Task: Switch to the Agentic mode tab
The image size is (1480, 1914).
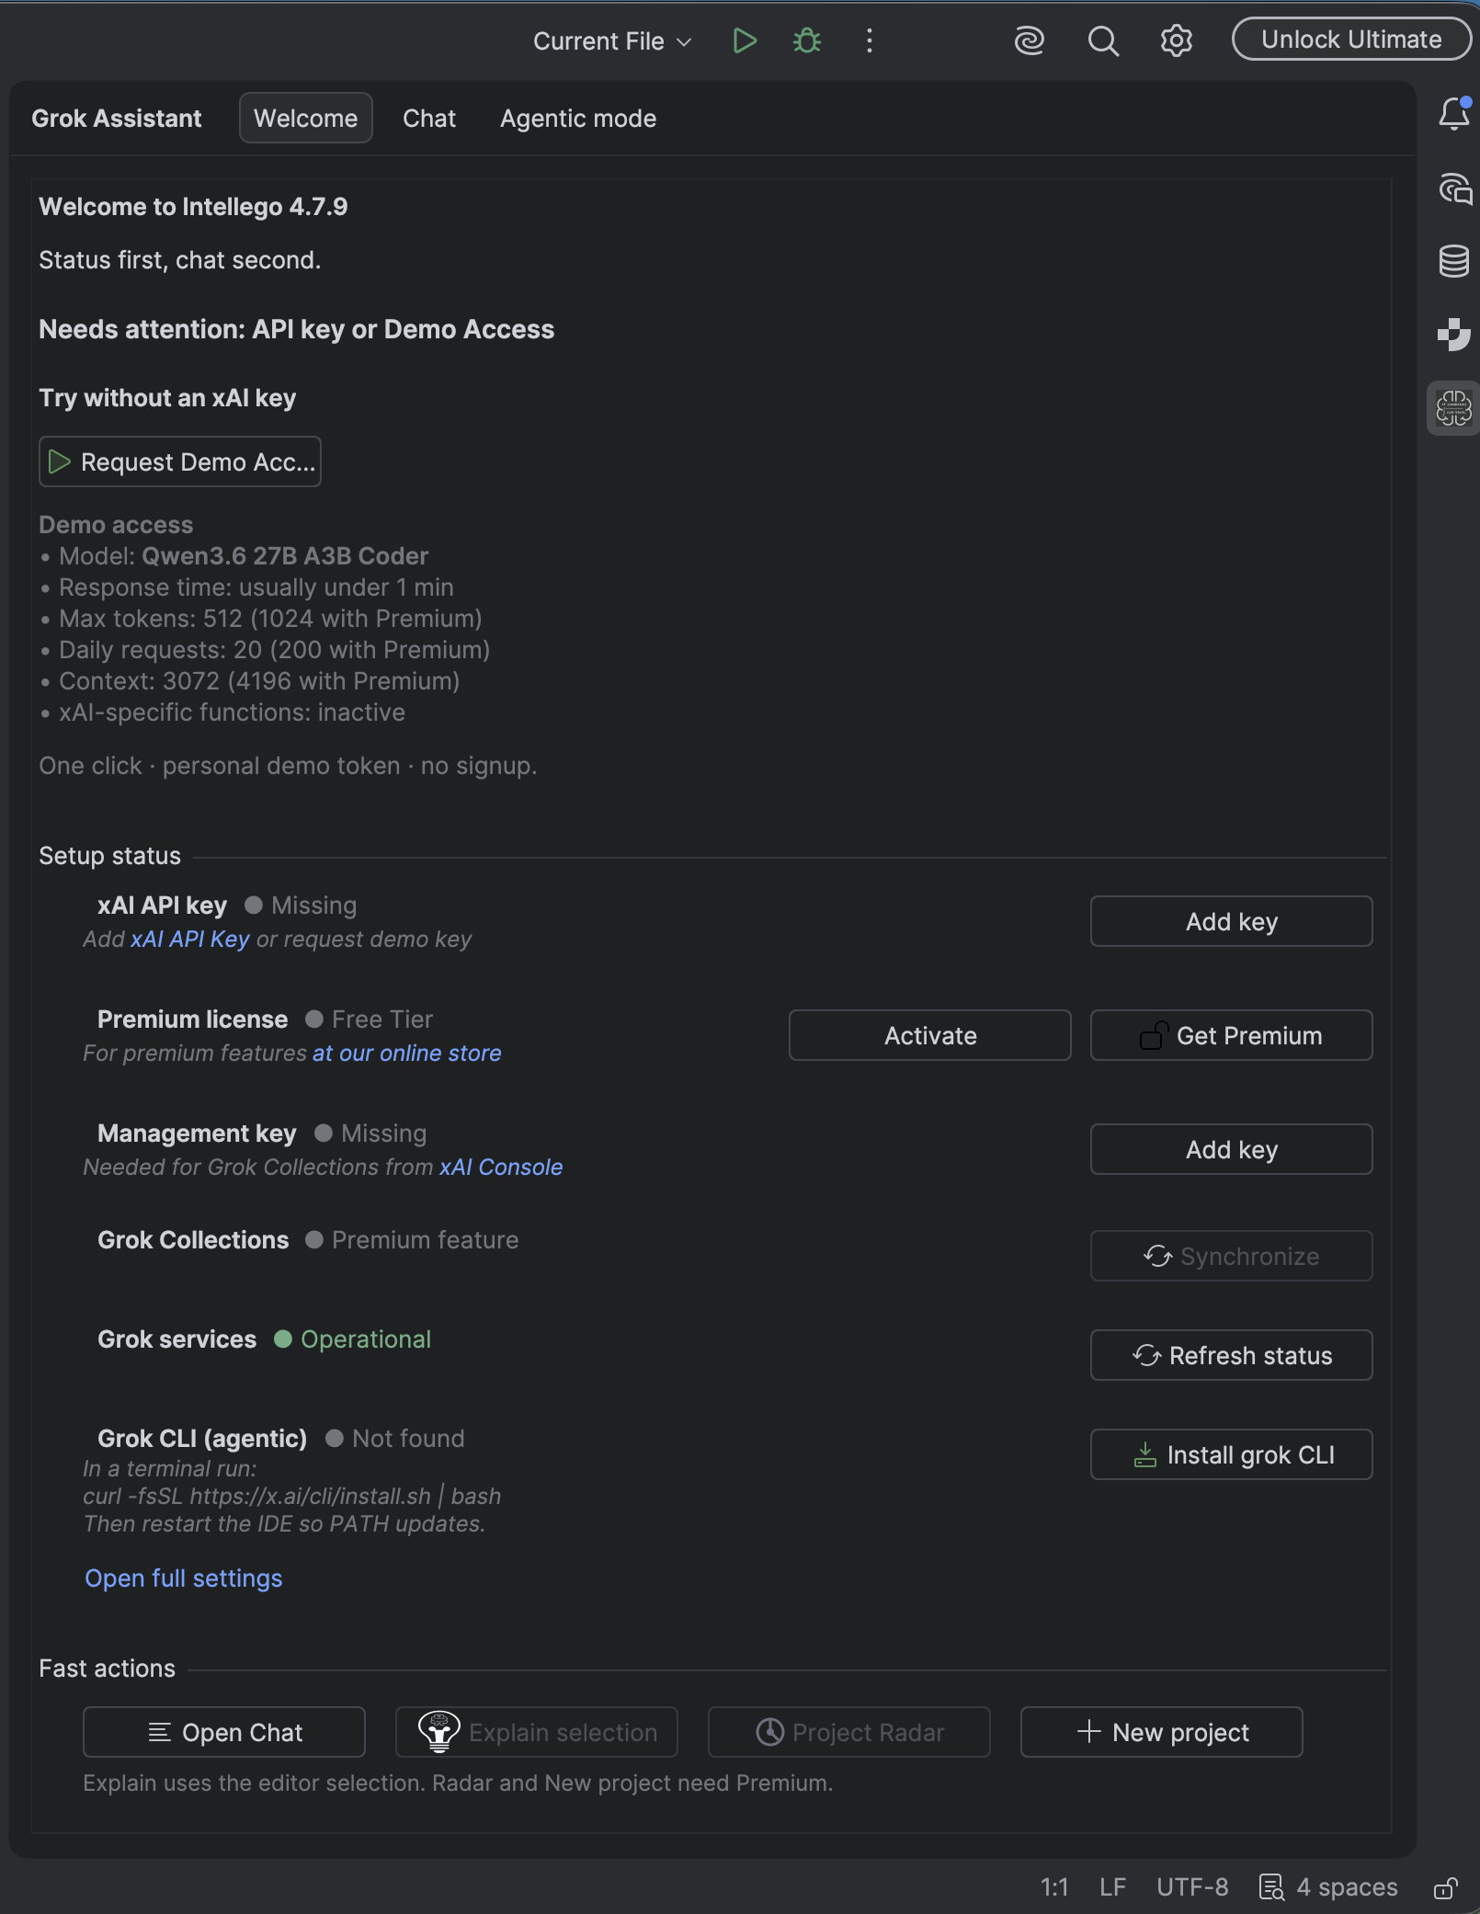Action: pos(578,118)
